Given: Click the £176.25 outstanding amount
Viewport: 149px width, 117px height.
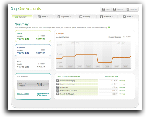Looking at the screenshot, I should tap(114, 81).
